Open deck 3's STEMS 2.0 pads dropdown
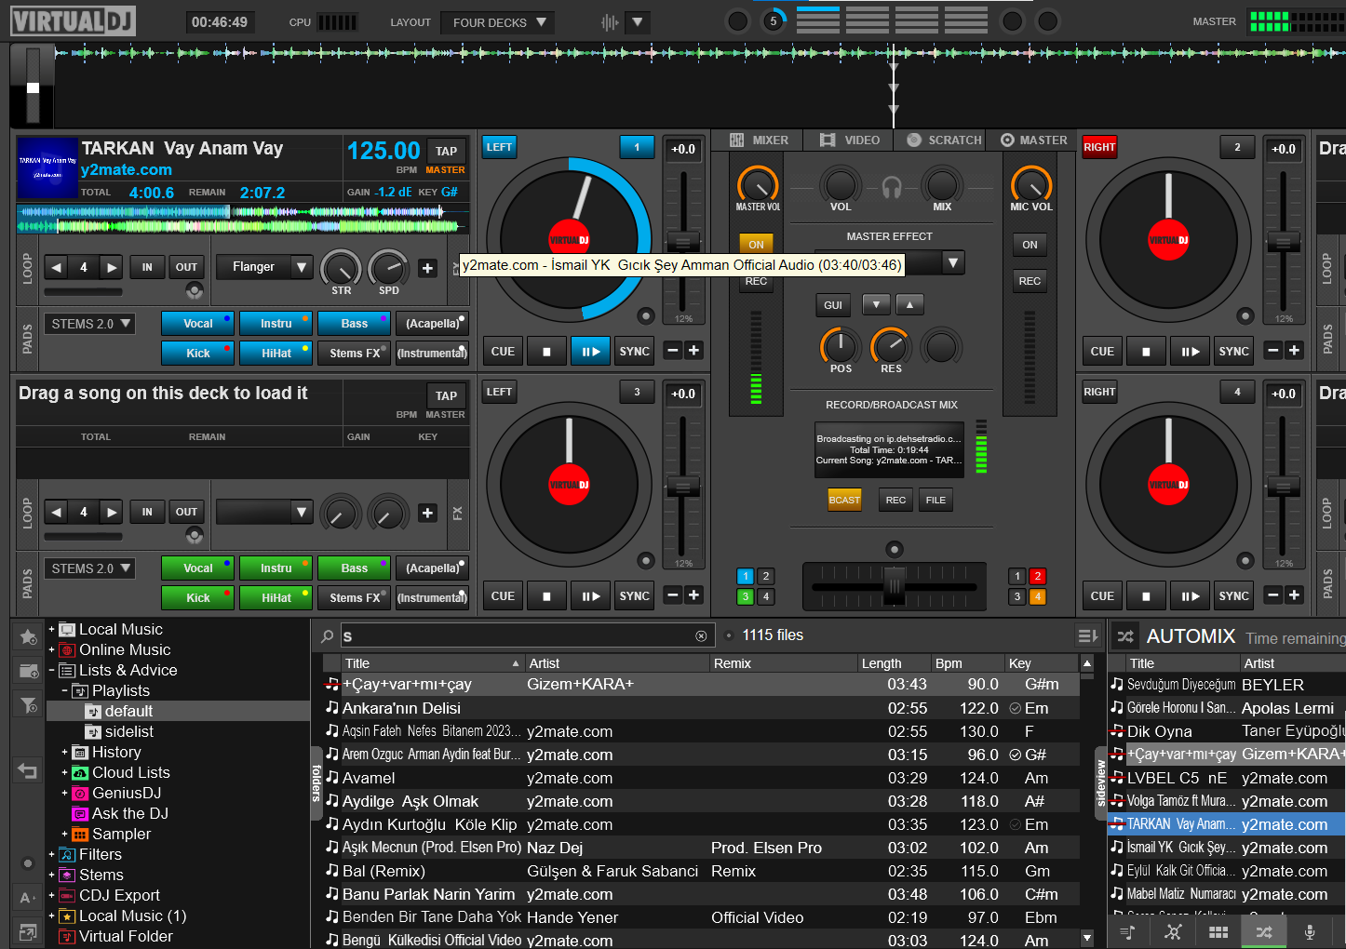The height and width of the screenshot is (949, 1346). pyautogui.click(x=89, y=568)
